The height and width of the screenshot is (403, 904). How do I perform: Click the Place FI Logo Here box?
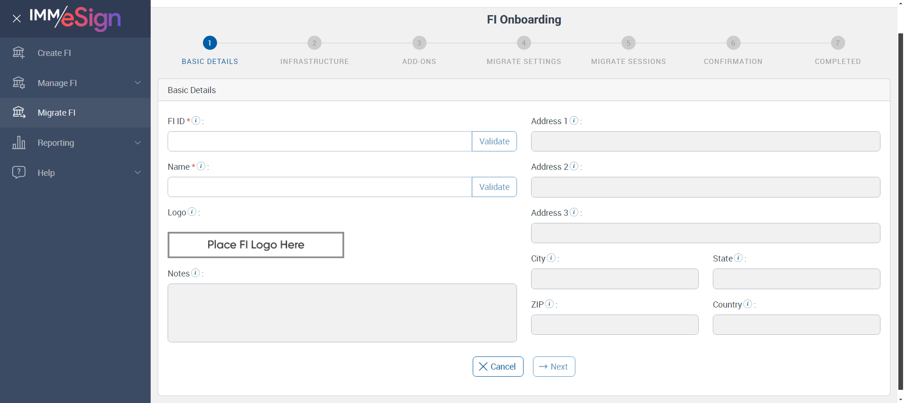(x=256, y=245)
